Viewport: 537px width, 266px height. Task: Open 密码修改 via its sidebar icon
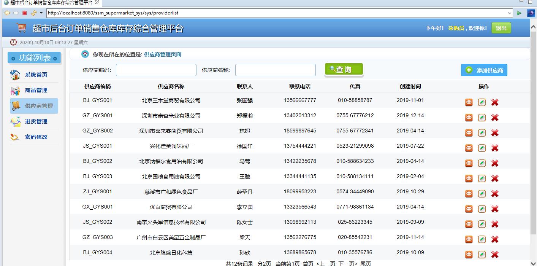click(15, 137)
